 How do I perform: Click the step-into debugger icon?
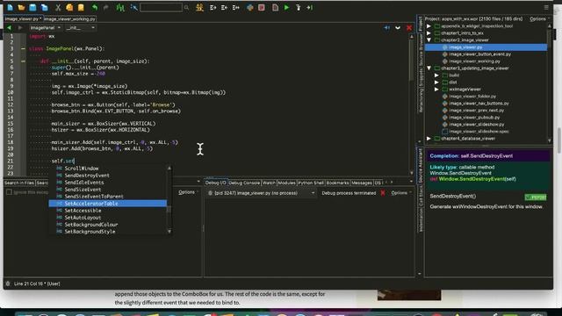pos(298,7)
